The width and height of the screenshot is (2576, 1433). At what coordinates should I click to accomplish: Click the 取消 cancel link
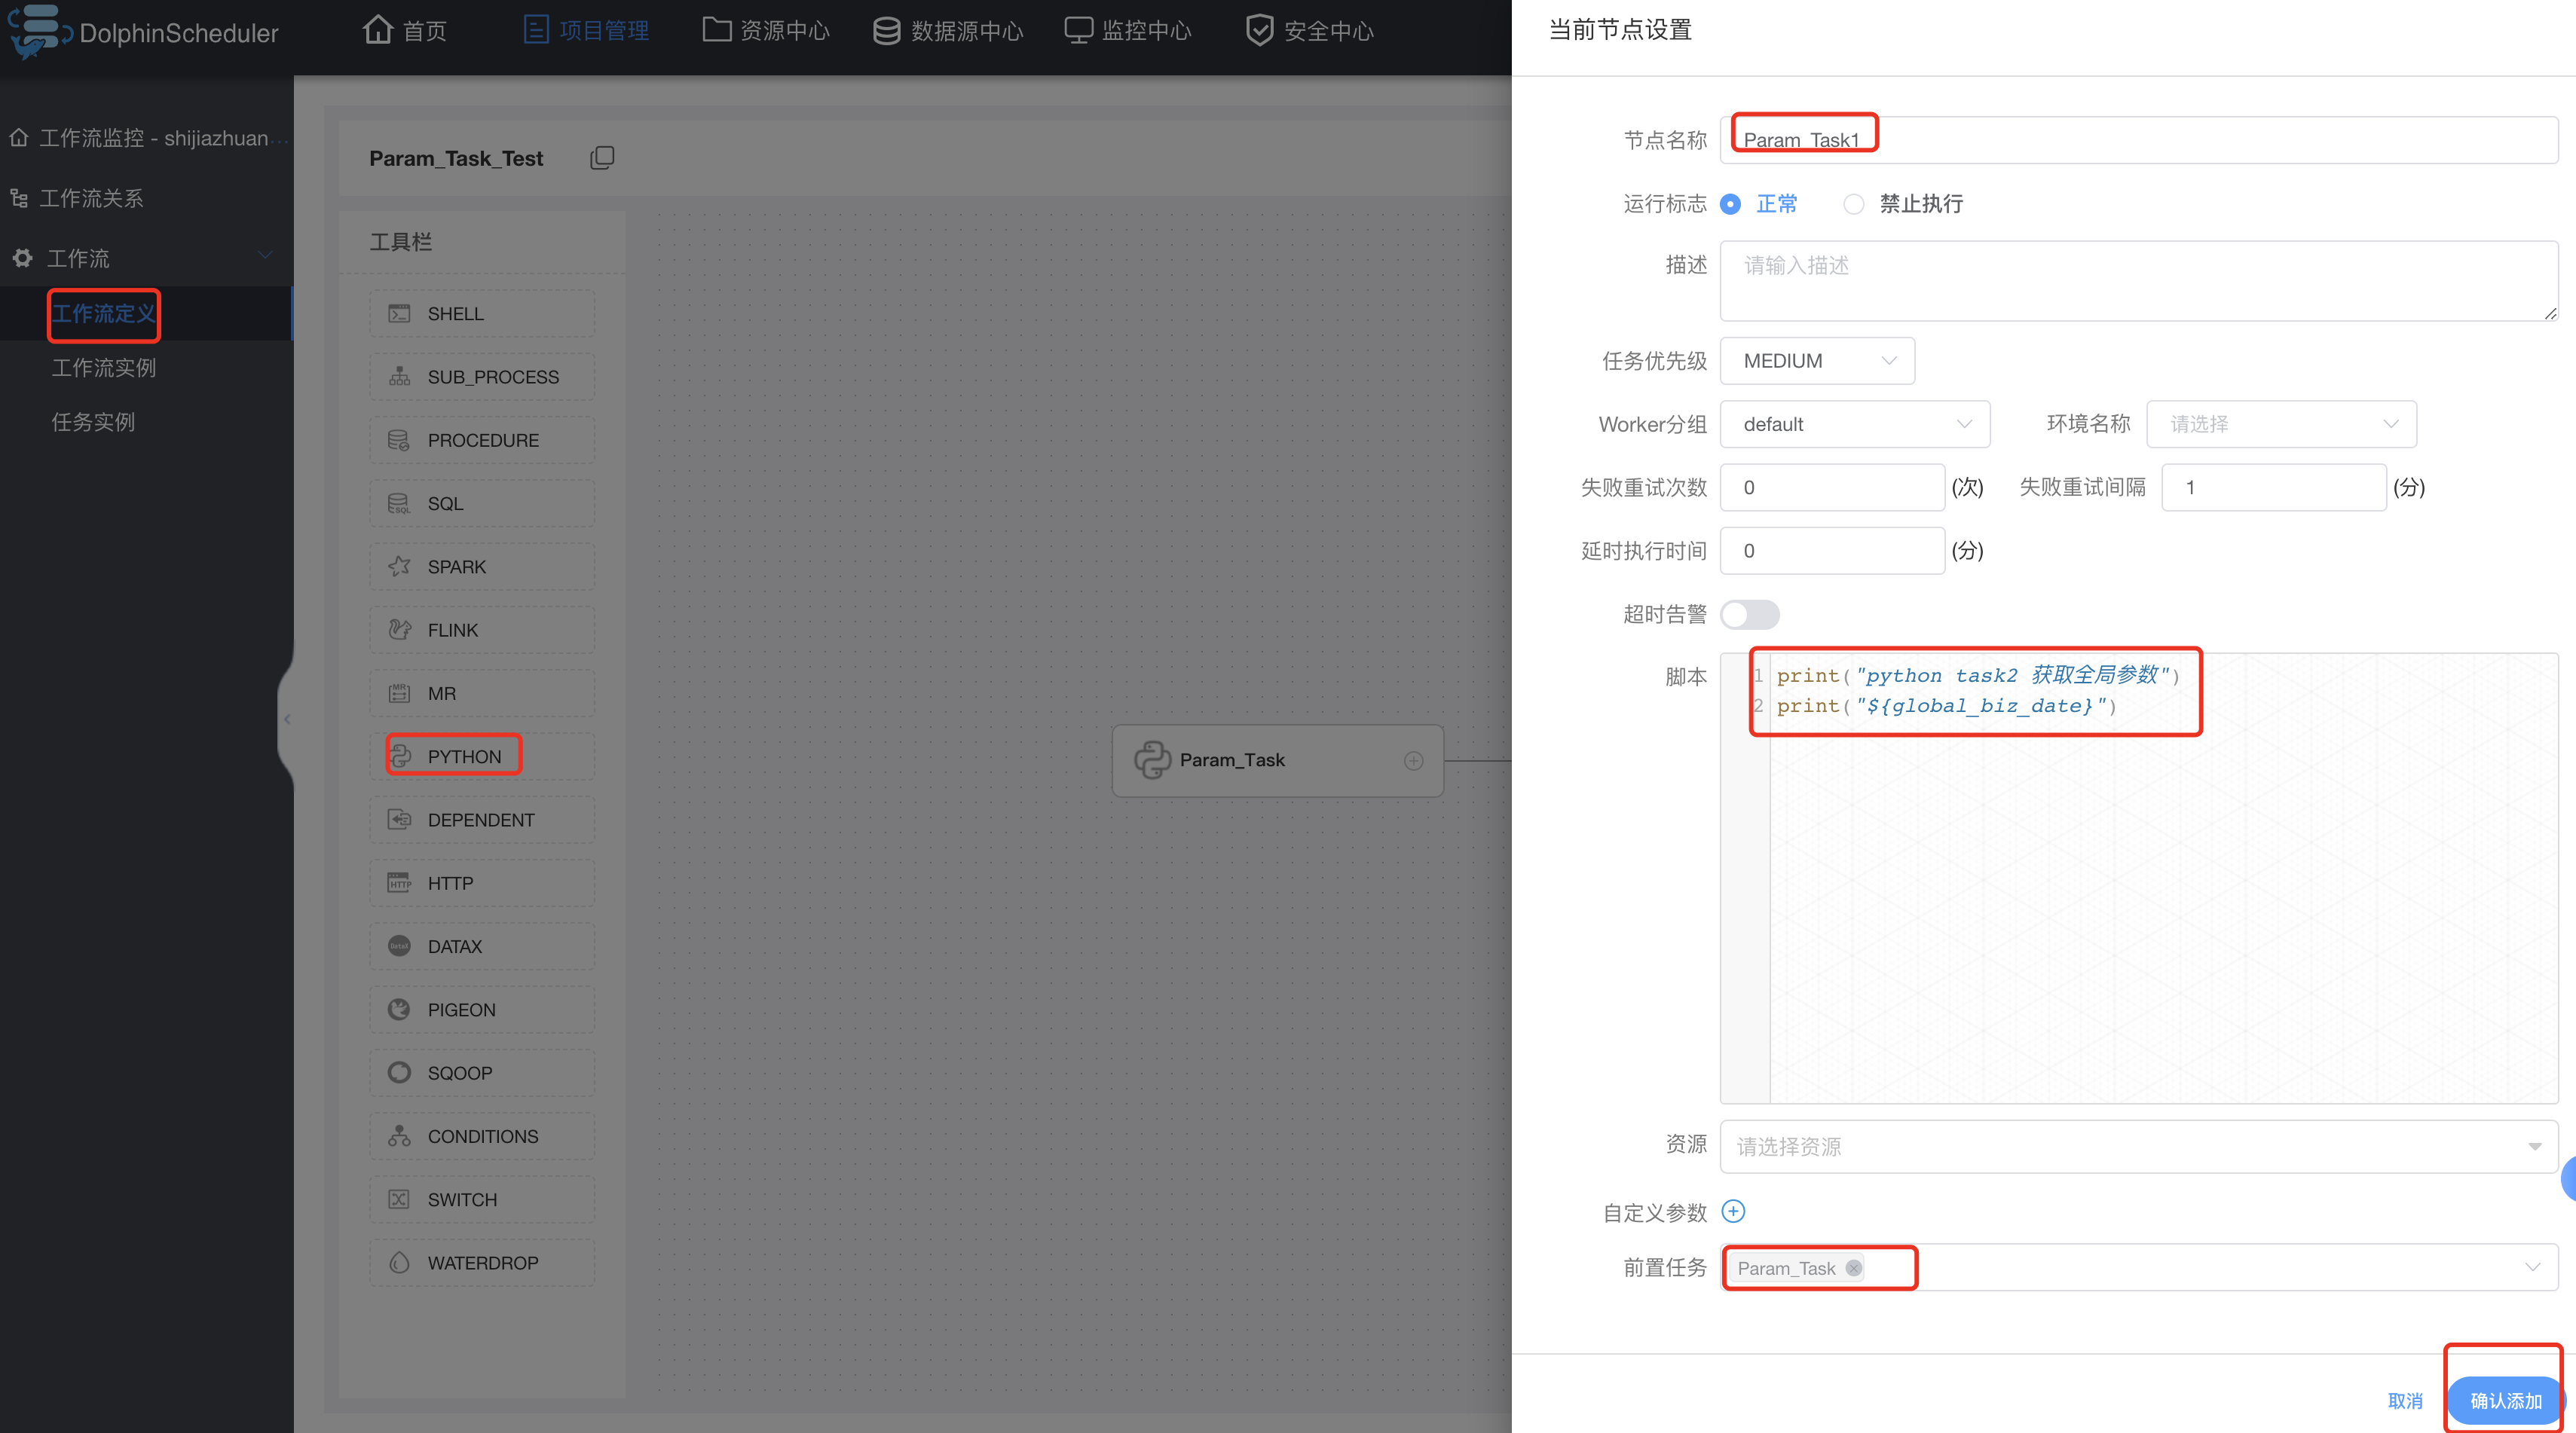tap(2404, 1400)
